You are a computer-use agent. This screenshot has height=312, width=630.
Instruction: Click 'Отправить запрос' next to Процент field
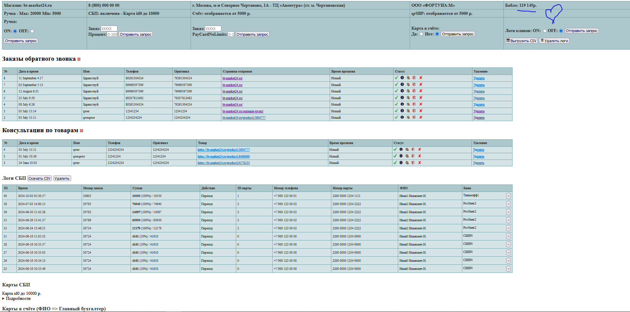click(136, 34)
